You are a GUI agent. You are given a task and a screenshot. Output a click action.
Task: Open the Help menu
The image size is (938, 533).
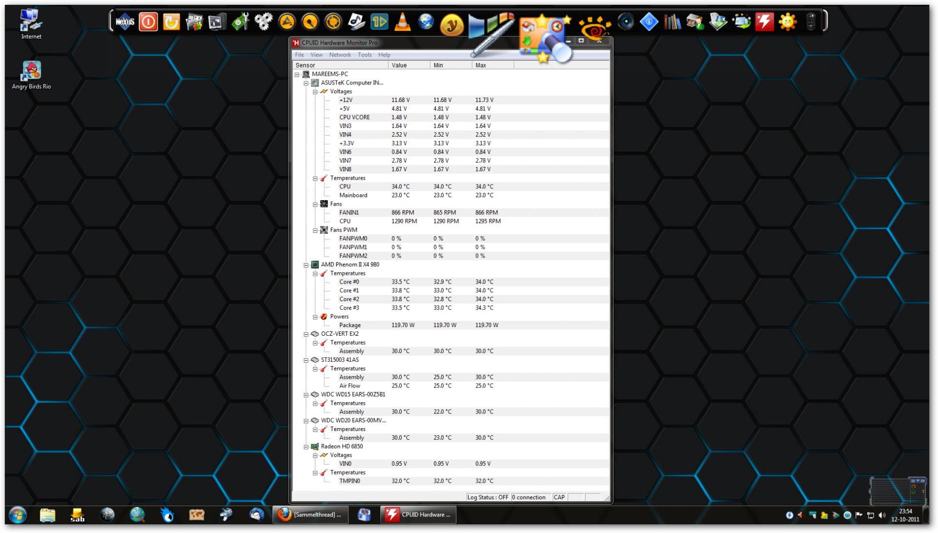384,55
